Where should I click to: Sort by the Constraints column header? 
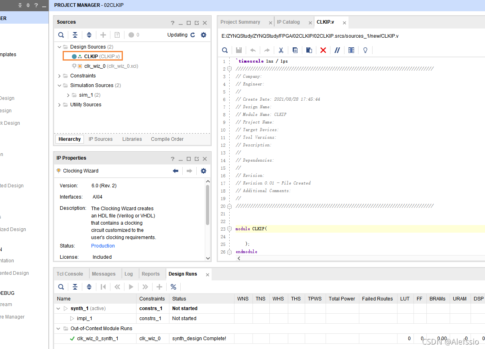pyautogui.click(x=153, y=299)
